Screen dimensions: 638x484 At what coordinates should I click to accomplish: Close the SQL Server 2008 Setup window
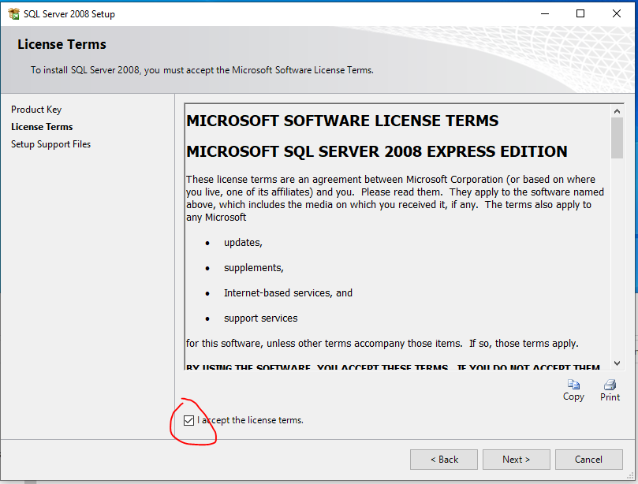pyautogui.click(x=617, y=13)
